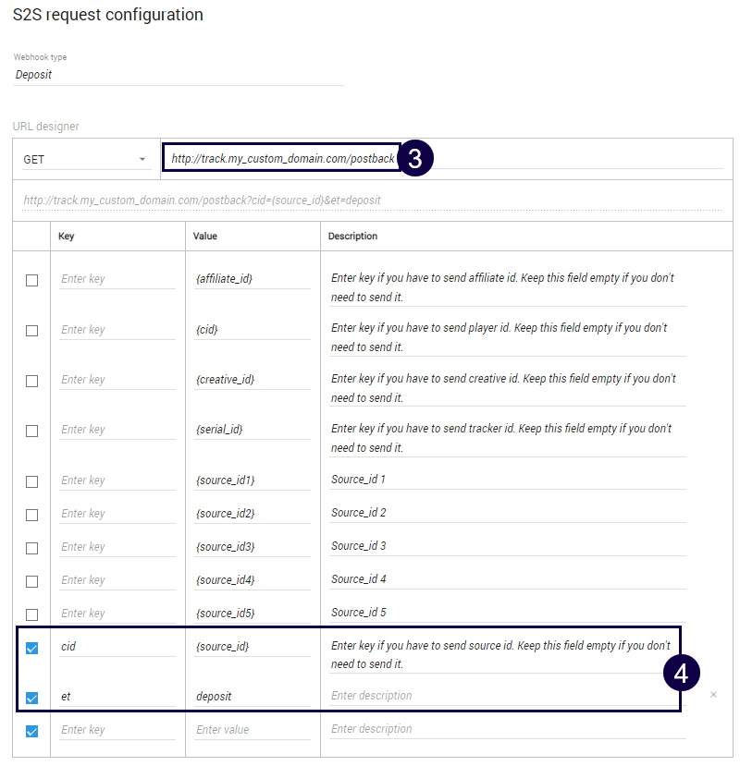The width and height of the screenshot is (740, 766).
Task: Uncheck the et deposit row checkbox
Action: 31,698
